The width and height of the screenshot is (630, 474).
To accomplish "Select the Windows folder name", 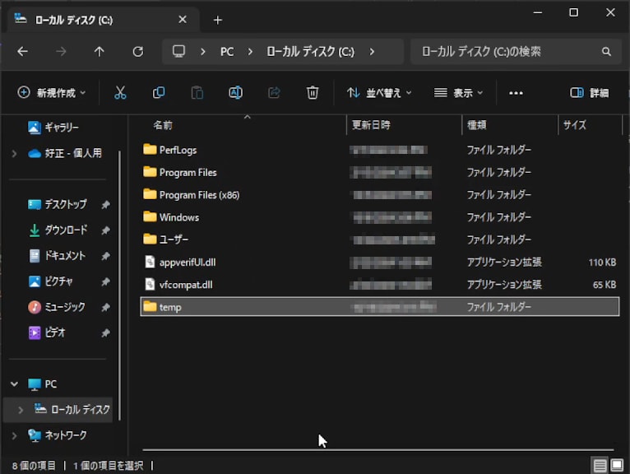I will (179, 217).
